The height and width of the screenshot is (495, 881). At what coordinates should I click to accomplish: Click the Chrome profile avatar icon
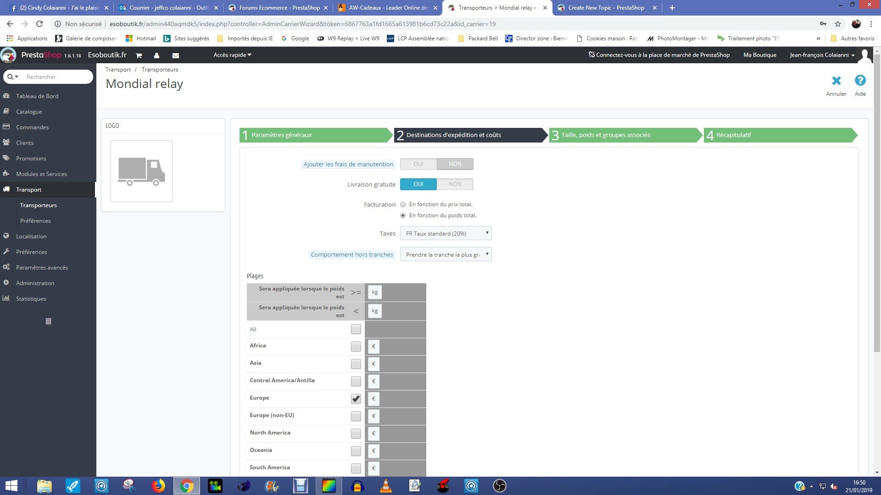coord(856,24)
